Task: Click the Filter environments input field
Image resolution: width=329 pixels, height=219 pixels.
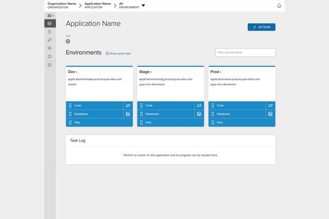Action: pos(245,53)
